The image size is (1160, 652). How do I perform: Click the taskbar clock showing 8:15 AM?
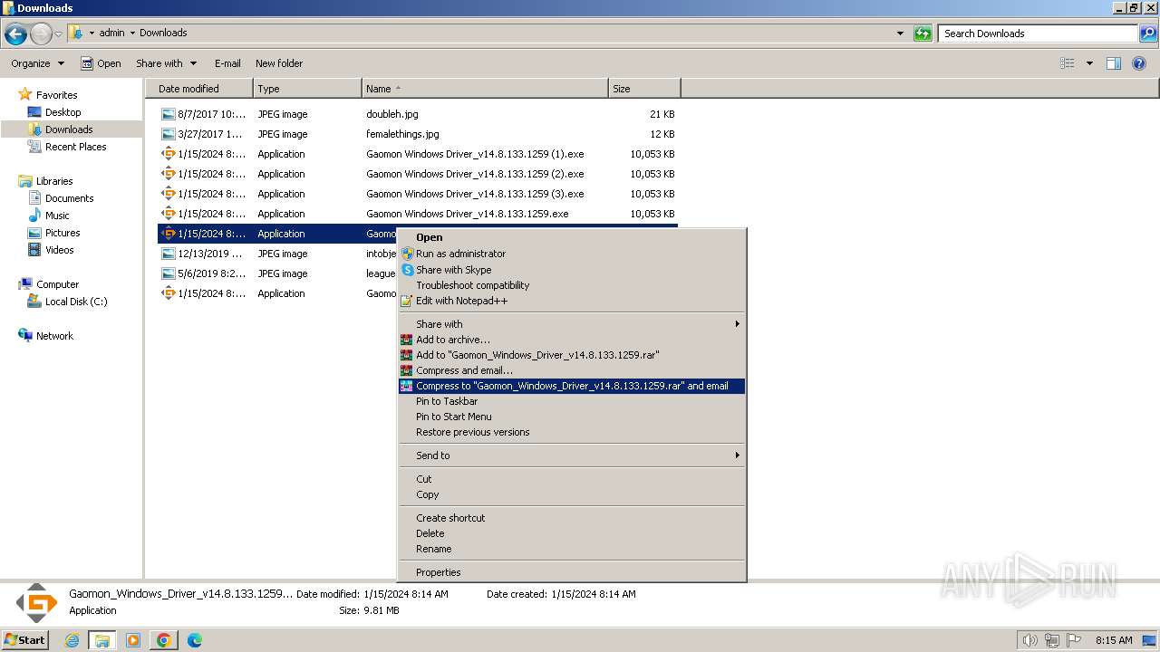1114,640
